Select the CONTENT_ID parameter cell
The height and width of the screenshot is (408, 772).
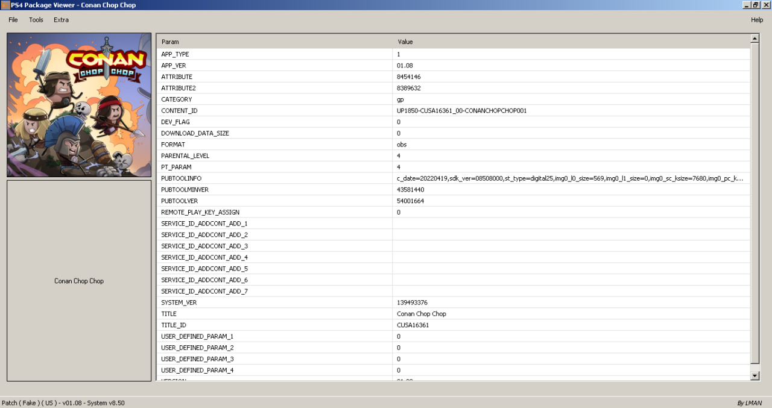pos(274,111)
